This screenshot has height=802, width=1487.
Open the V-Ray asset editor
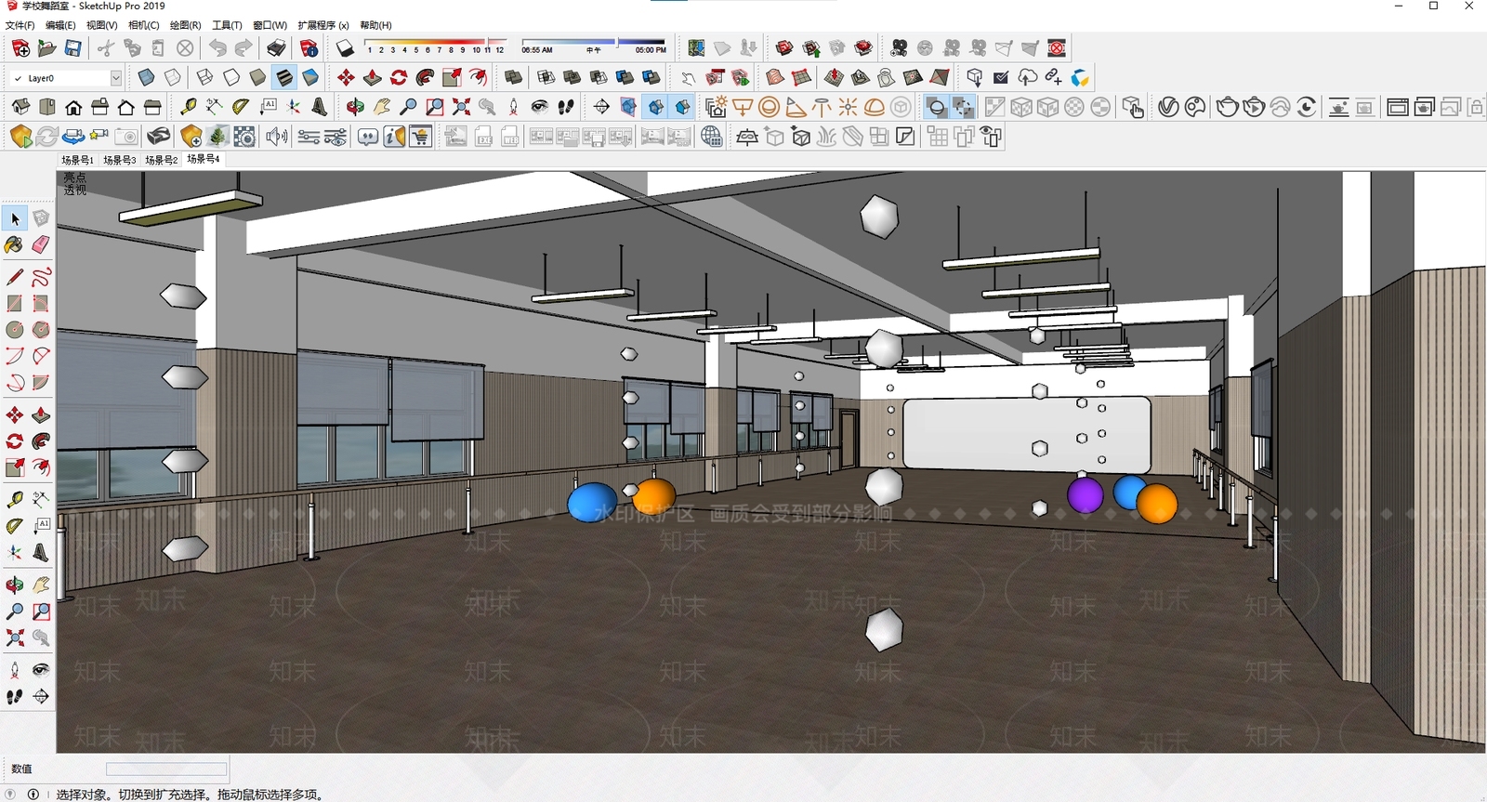1169,107
